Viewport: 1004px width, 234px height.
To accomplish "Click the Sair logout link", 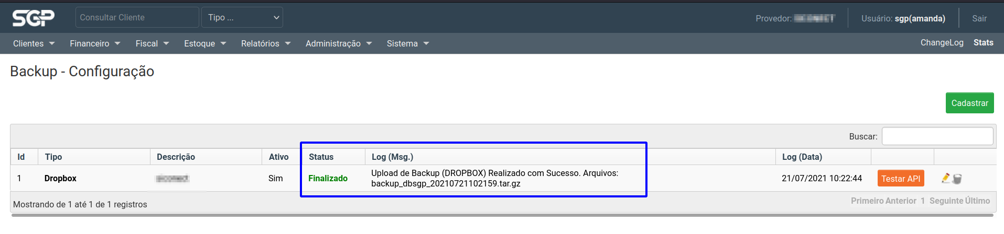I will [x=979, y=18].
